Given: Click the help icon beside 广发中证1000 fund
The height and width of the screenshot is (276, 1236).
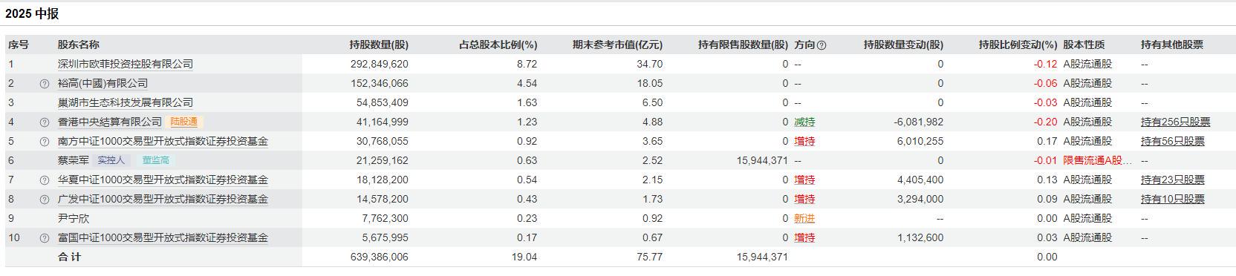Looking at the screenshot, I should (45, 200).
